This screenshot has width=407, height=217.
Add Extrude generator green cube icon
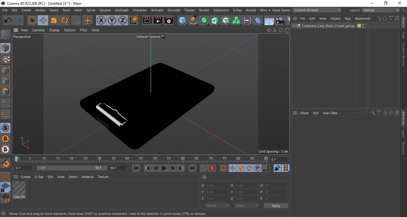[x=215, y=20]
